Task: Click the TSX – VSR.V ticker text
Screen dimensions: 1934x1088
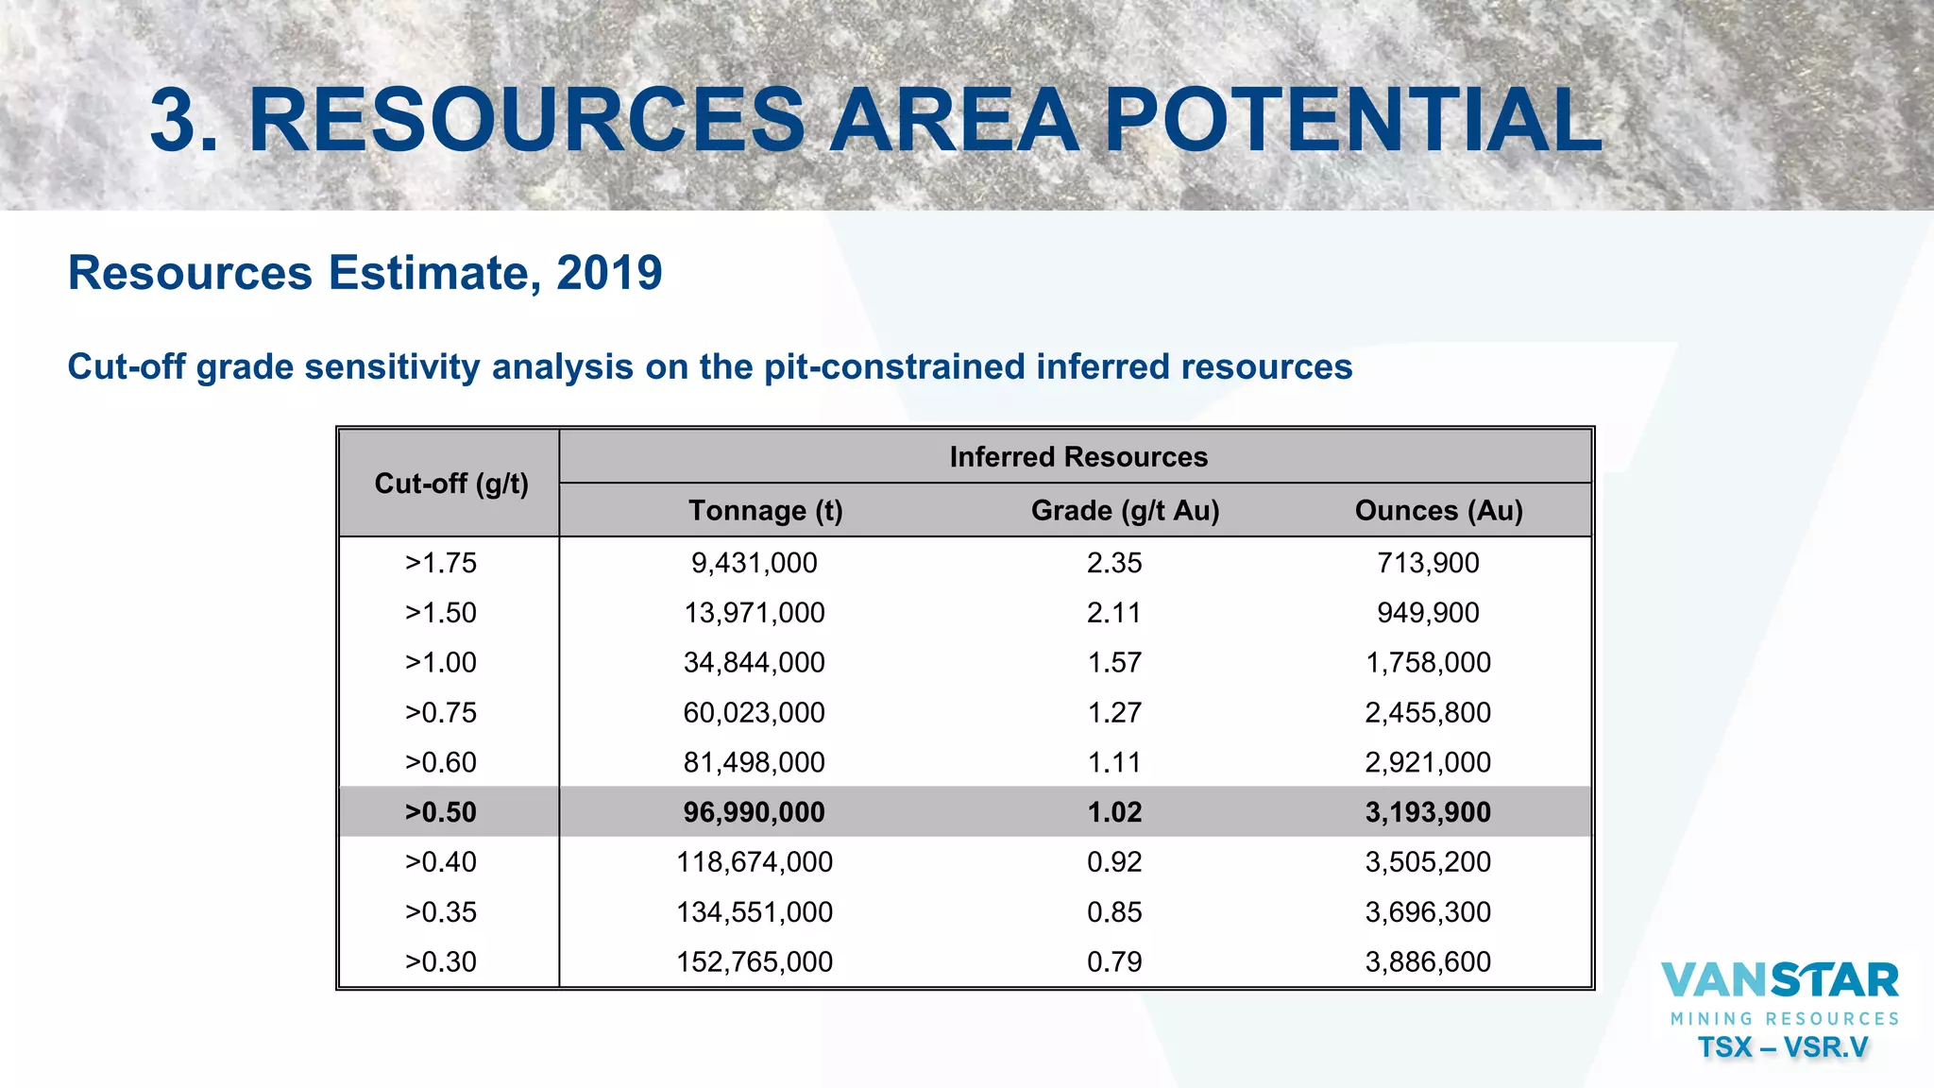Action: (x=1783, y=1047)
